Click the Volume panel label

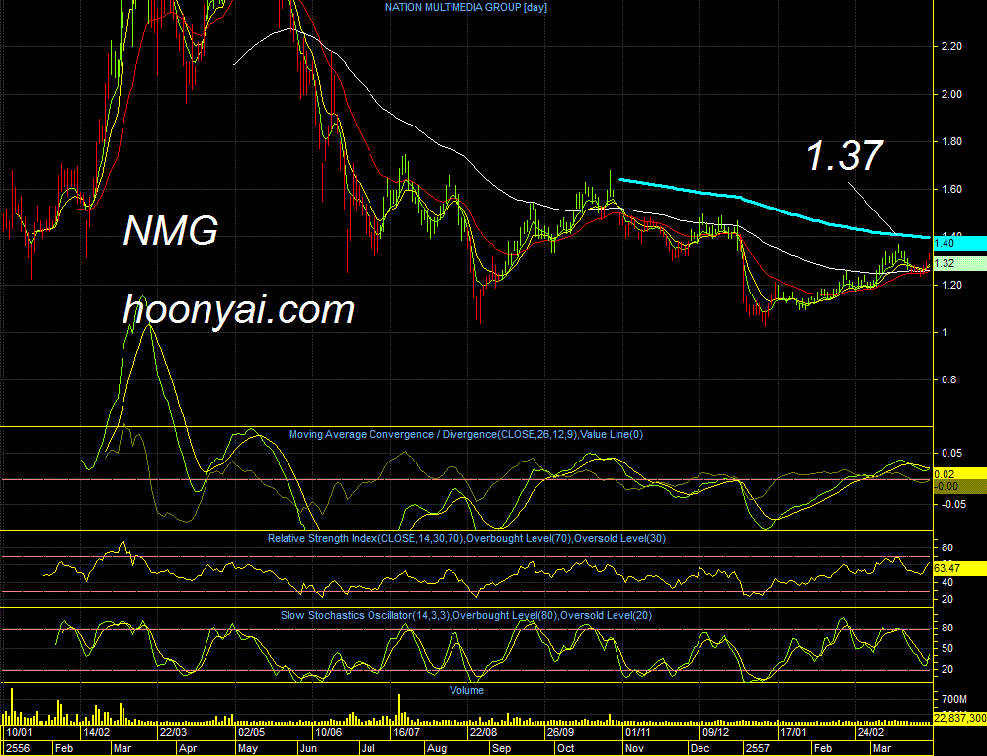[x=466, y=691]
